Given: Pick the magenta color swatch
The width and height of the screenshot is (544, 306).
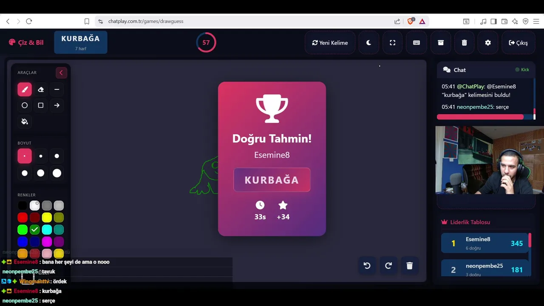Looking at the screenshot, I should [47, 241].
